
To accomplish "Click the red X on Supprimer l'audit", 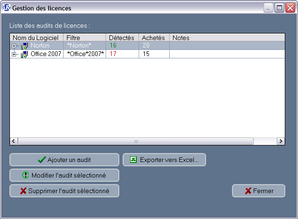I will click(x=23, y=191).
